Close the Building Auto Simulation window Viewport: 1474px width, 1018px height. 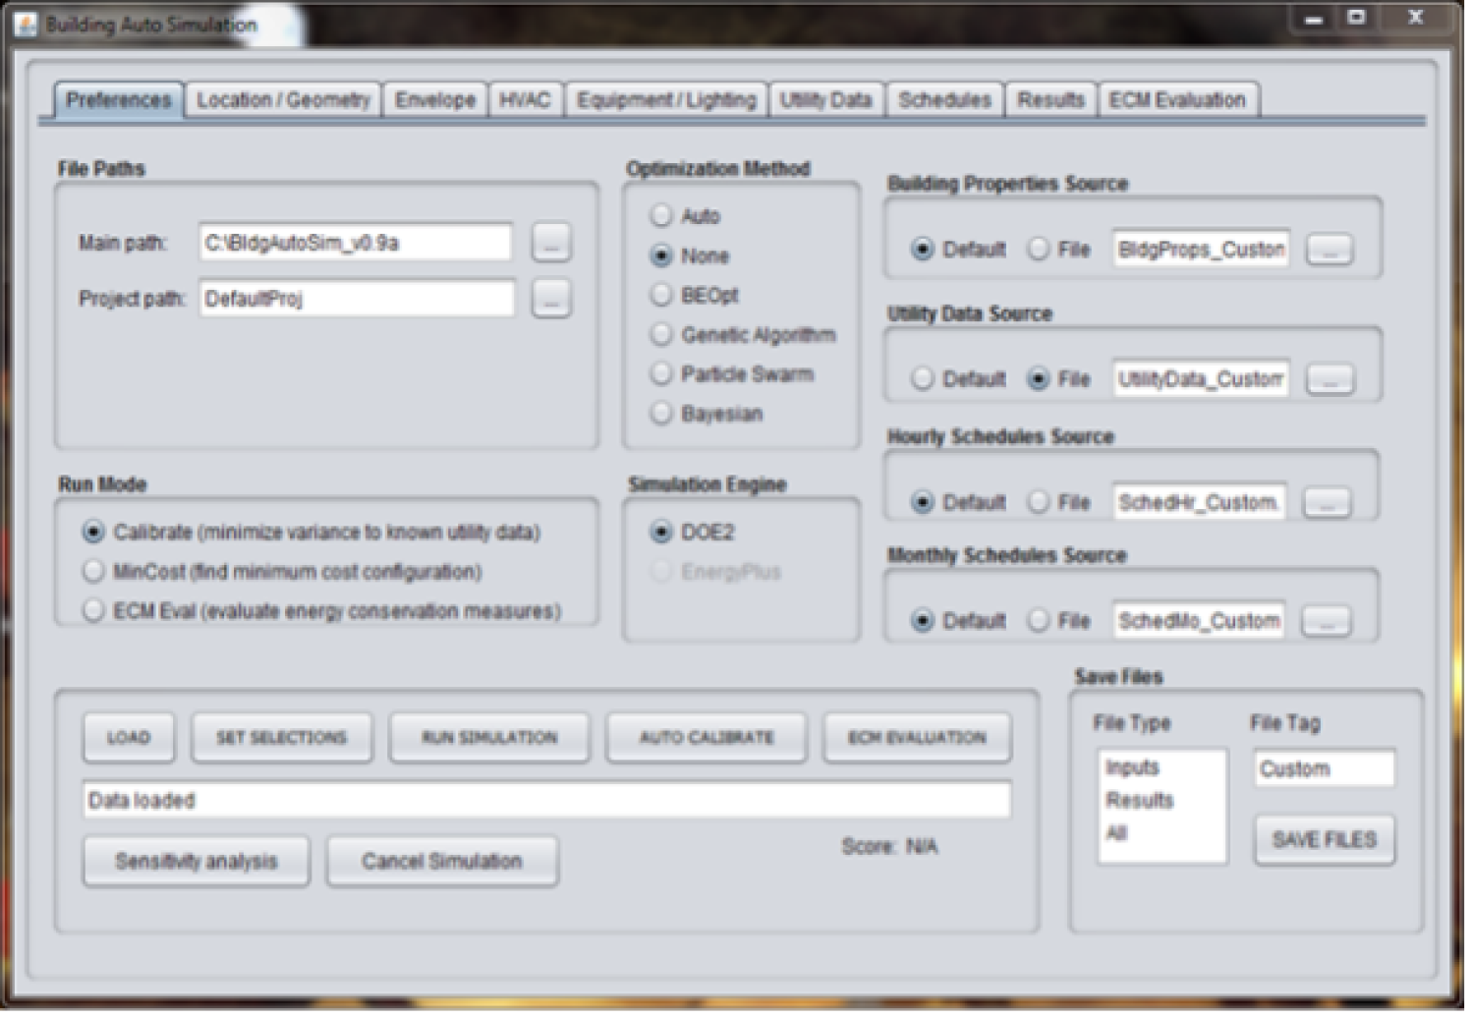point(1416,19)
